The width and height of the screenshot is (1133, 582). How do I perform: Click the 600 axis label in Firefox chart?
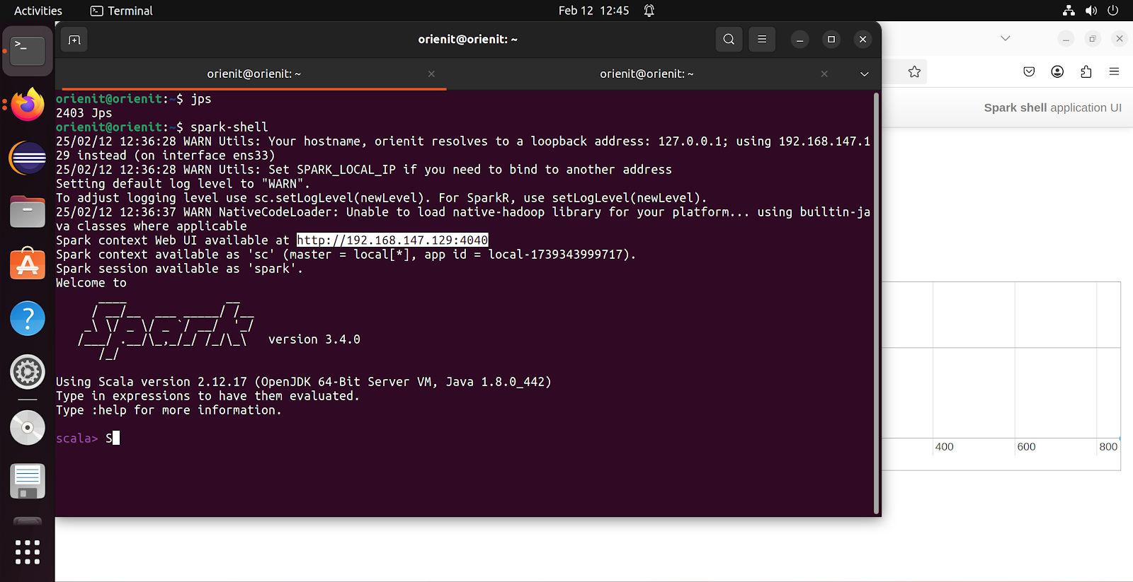(x=1026, y=447)
